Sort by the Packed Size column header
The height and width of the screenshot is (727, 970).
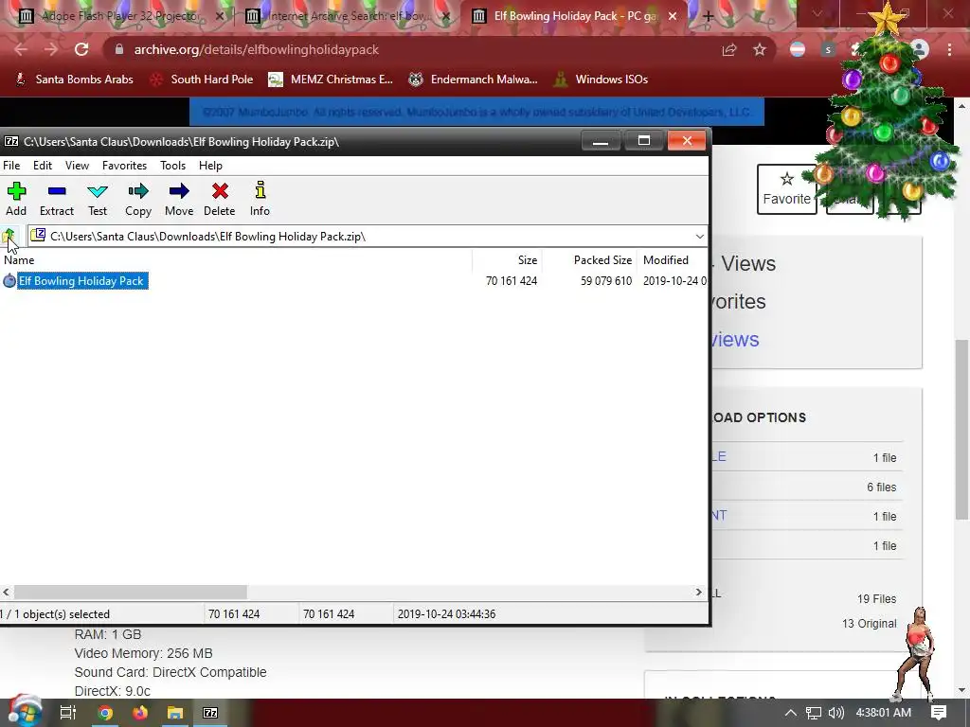tap(589, 260)
